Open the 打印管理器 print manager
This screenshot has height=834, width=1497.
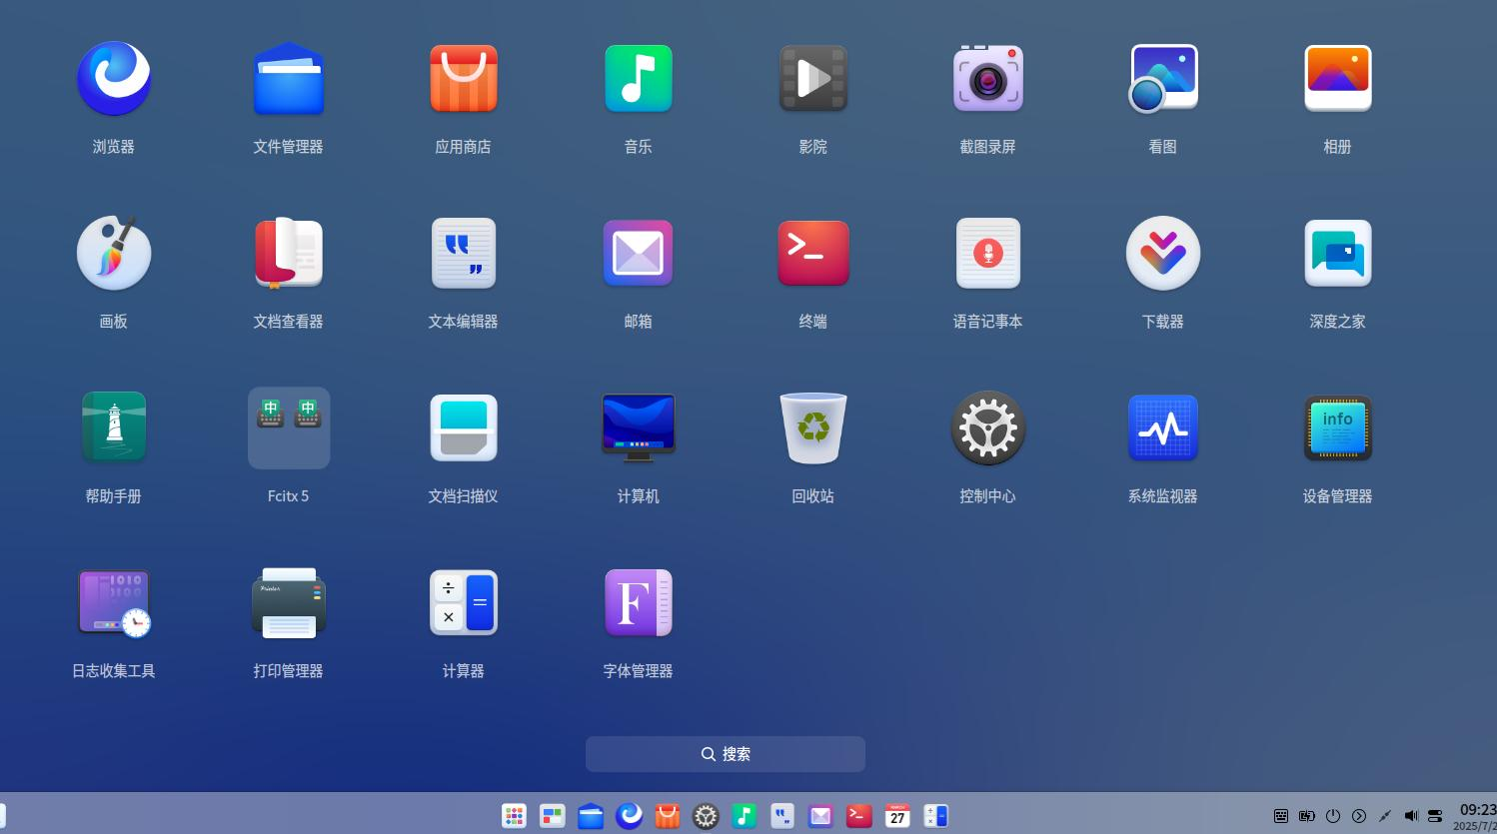289,603
